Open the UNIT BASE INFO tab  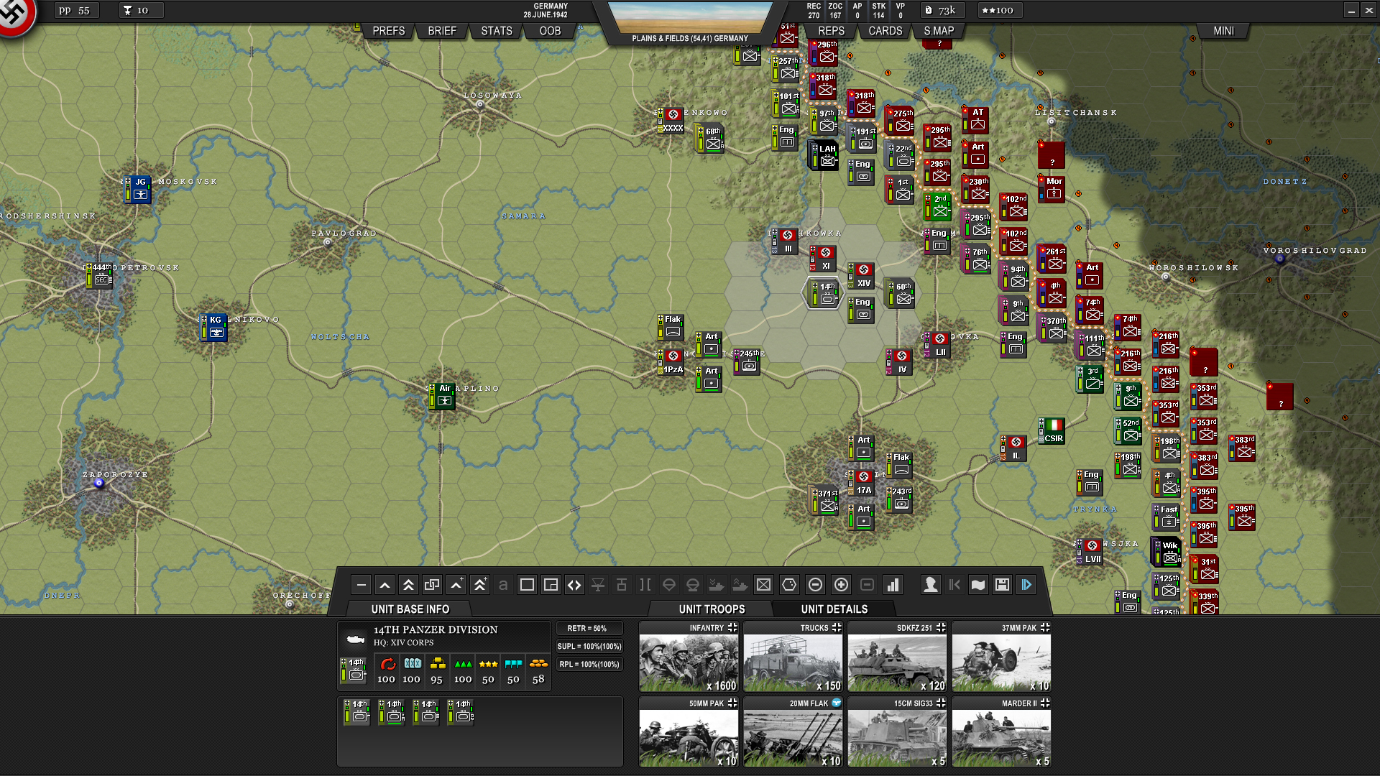point(410,609)
